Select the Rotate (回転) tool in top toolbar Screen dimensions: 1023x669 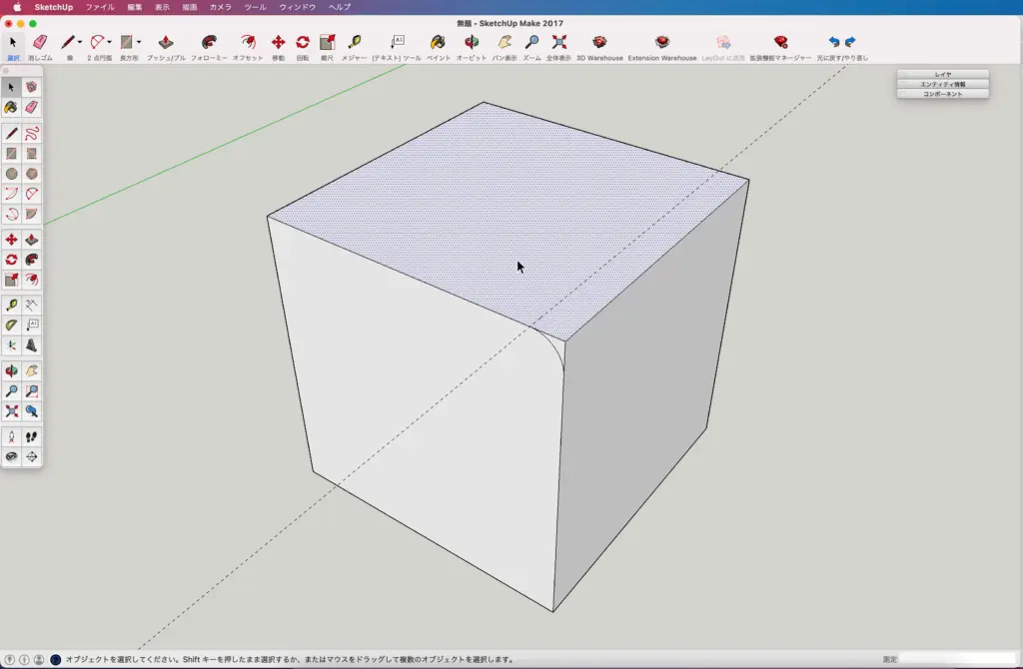[303, 42]
